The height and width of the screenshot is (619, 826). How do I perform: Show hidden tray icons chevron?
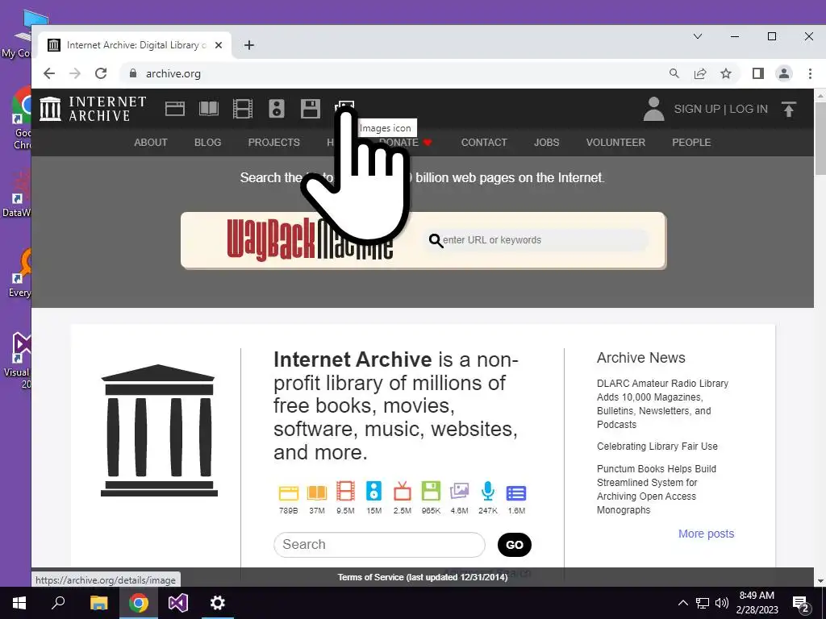(x=682, y=603)
